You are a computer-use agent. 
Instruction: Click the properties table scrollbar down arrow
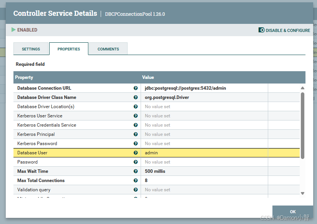(x=302, y=194)
